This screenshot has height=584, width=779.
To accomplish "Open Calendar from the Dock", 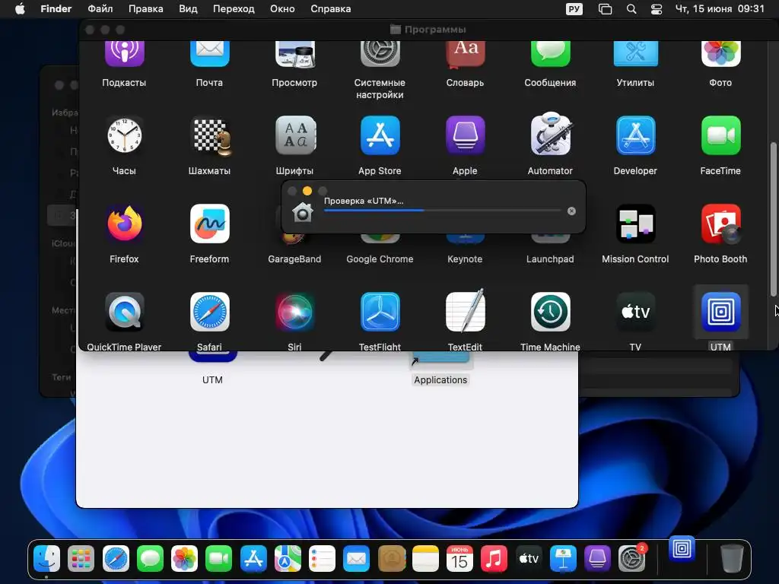I will click(x=459, y=559).
